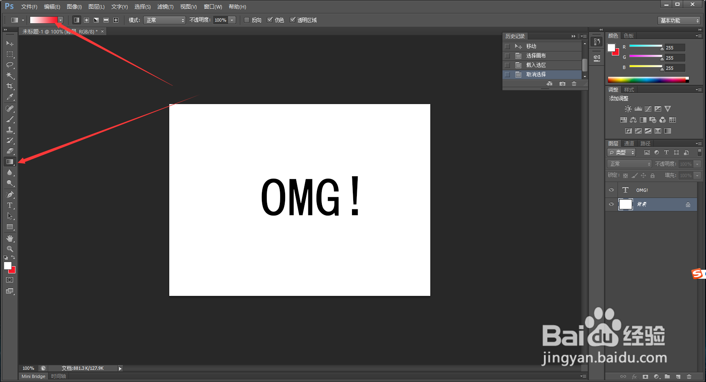Select the Blur tool

coord(10,172)
